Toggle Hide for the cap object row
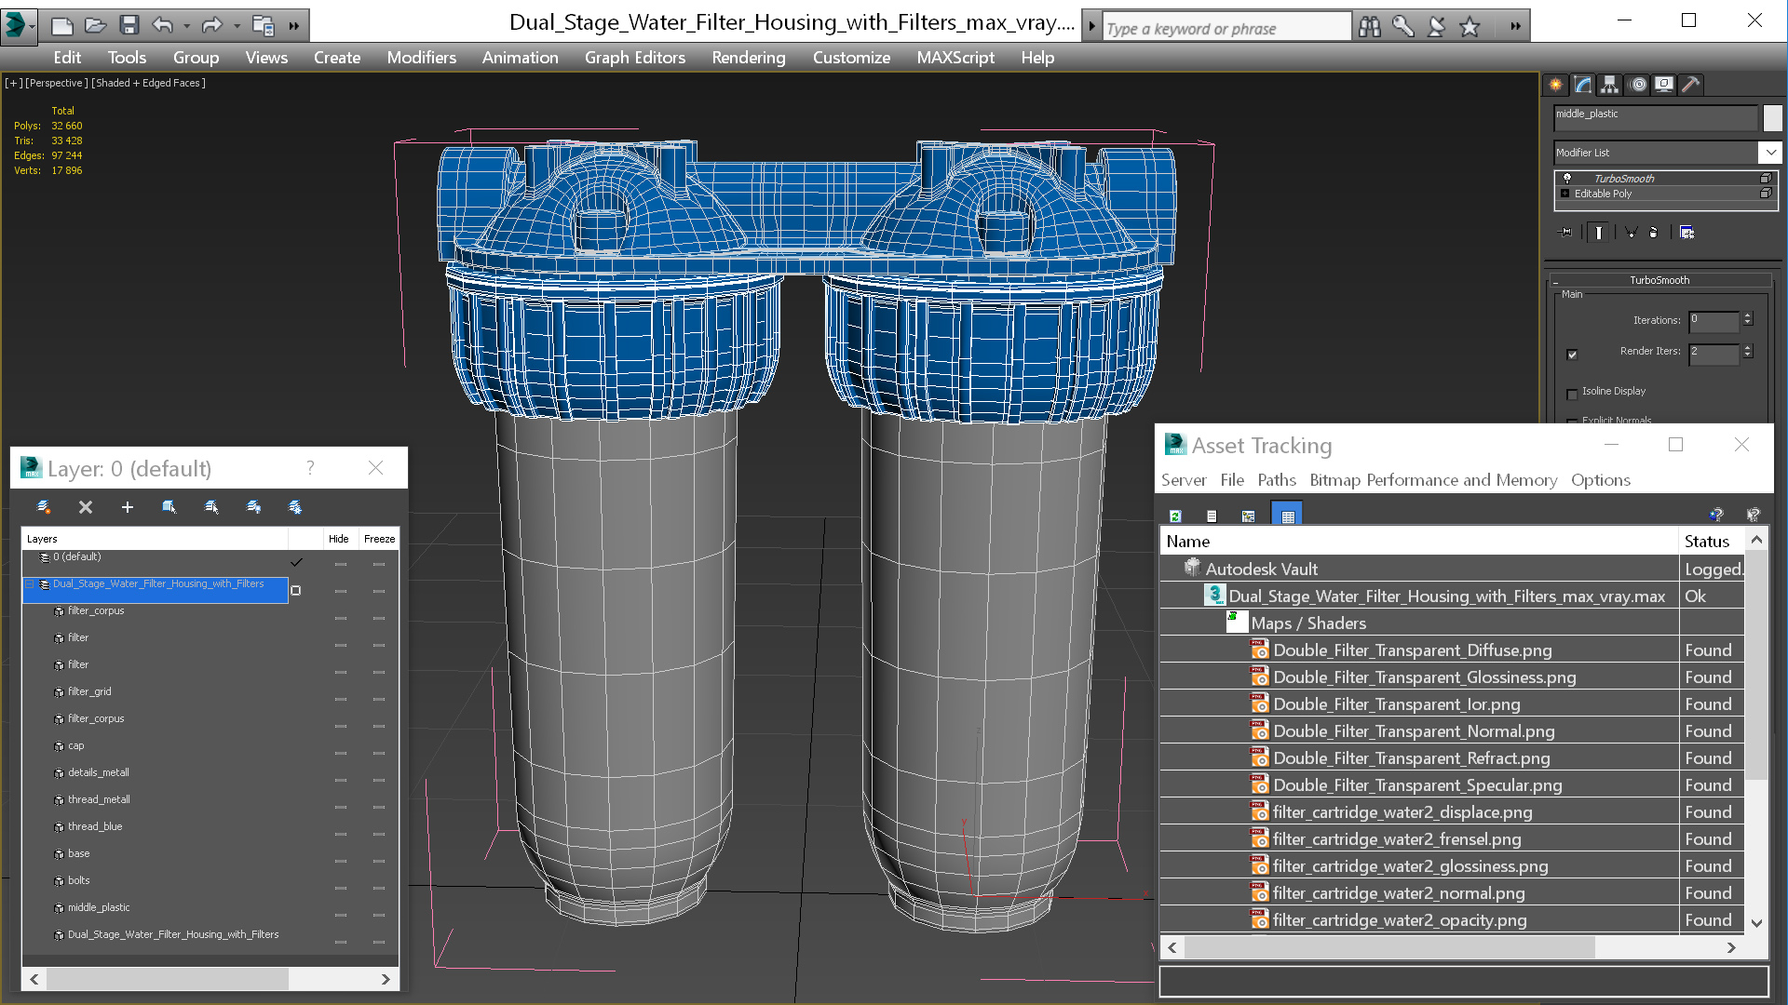1788x1005 pixels. [x=341, y=753]
